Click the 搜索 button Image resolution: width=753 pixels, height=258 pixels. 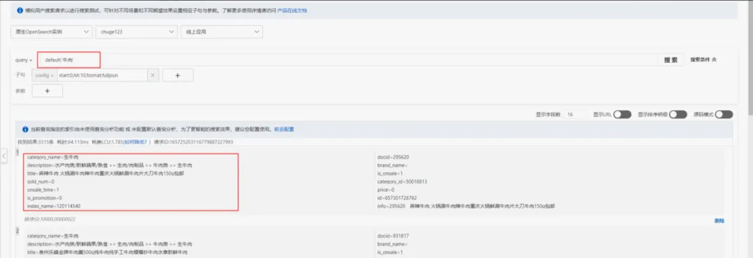(671, 60)
